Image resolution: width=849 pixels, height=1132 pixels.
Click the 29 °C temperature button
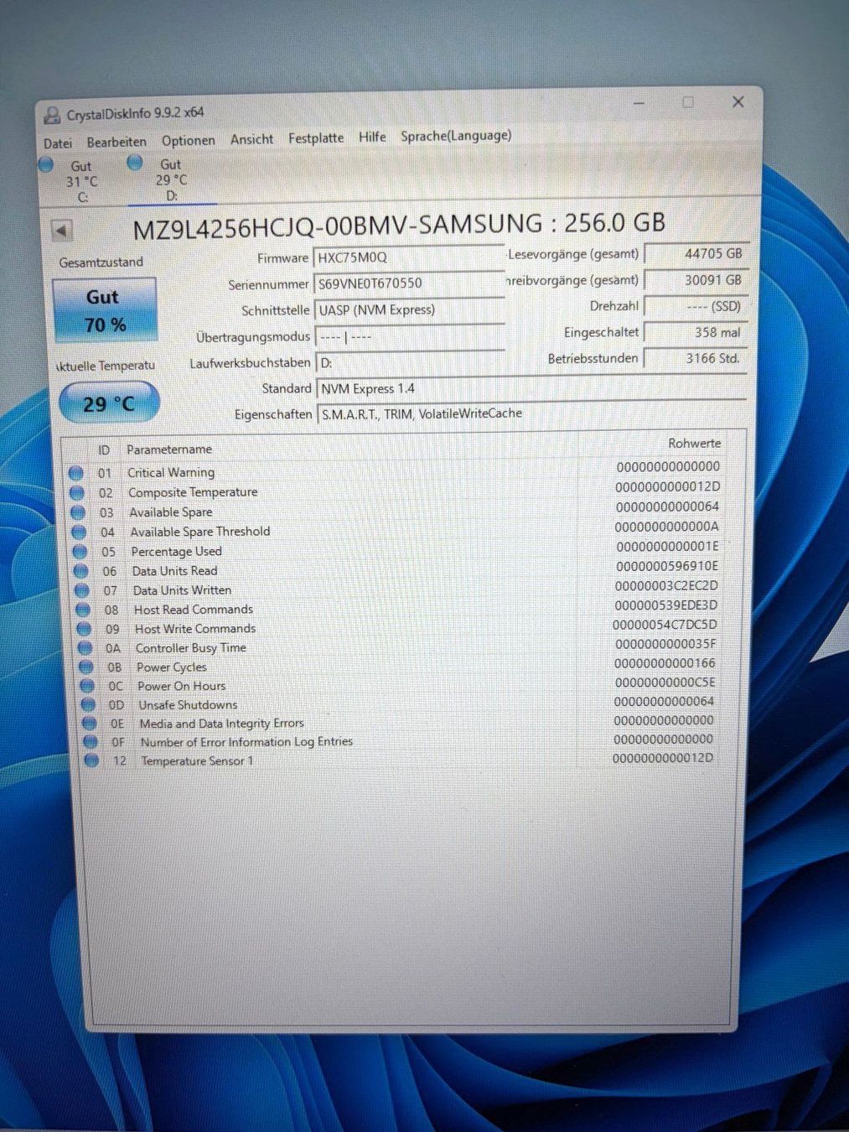tap(109, 403)
